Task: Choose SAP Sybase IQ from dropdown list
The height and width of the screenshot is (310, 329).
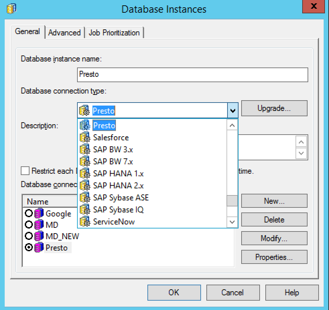Action: coord(118,210)
